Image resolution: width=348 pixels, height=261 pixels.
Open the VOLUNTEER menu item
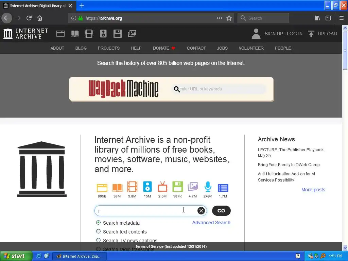[x=251, y=48]
